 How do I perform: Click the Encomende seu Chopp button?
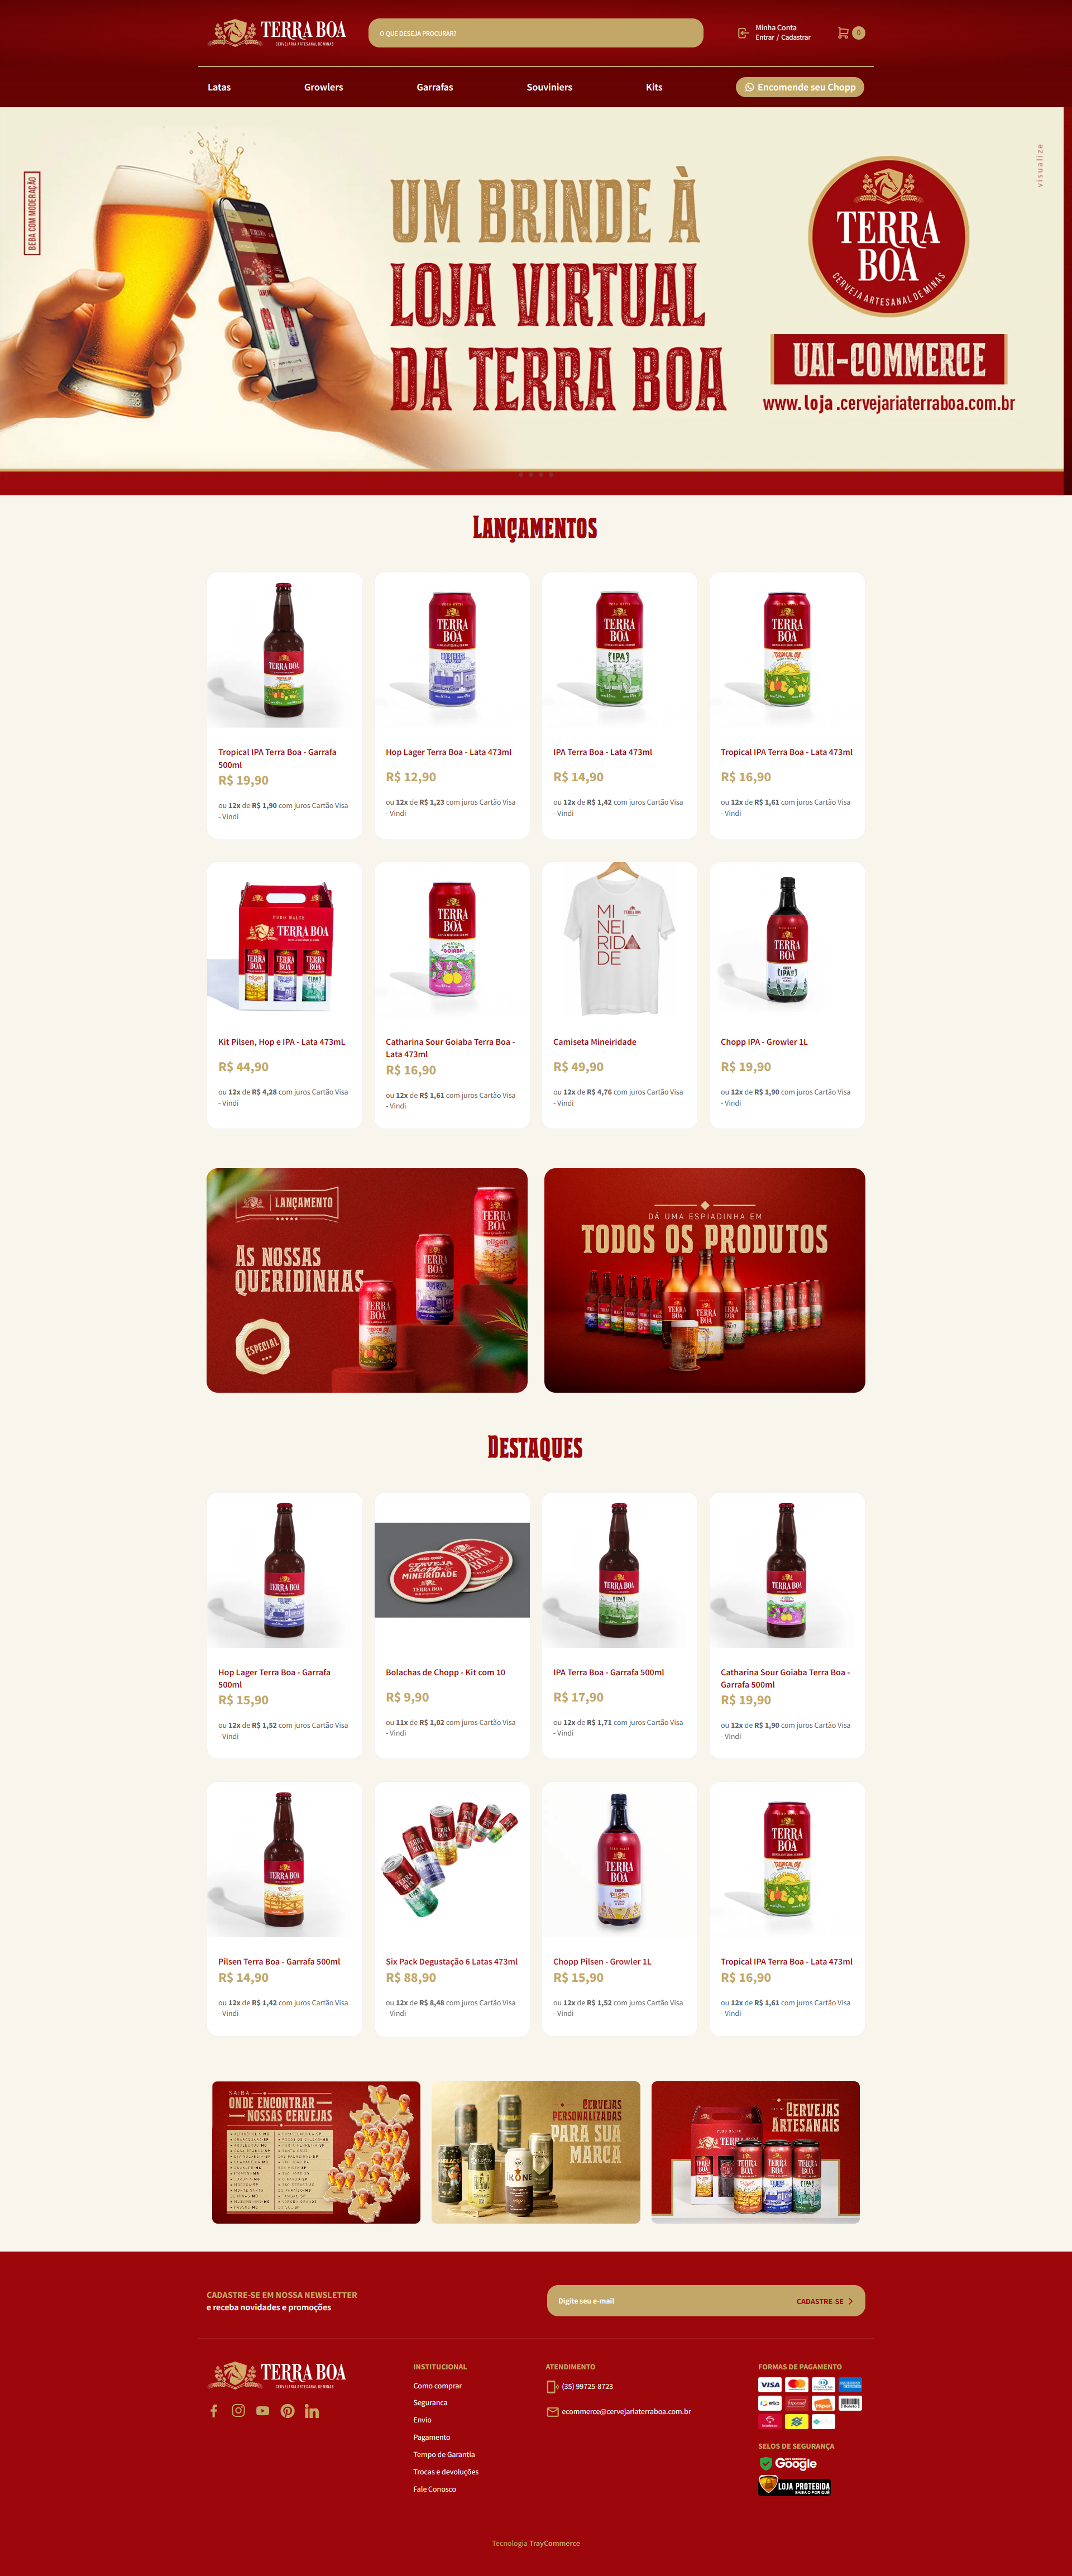tap(800, 87)
